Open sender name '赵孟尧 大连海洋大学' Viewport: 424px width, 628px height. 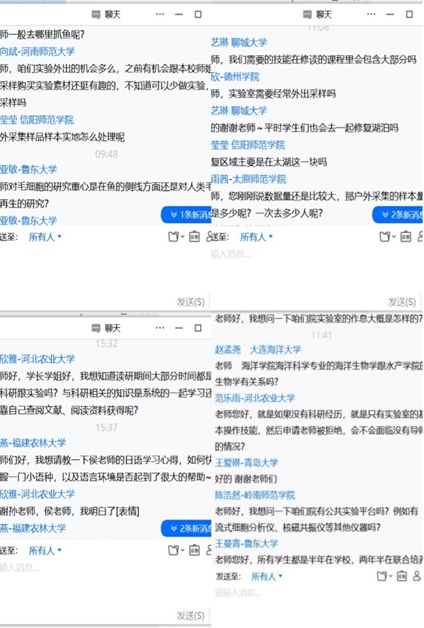pyautogui.click(x=258, y=349)
